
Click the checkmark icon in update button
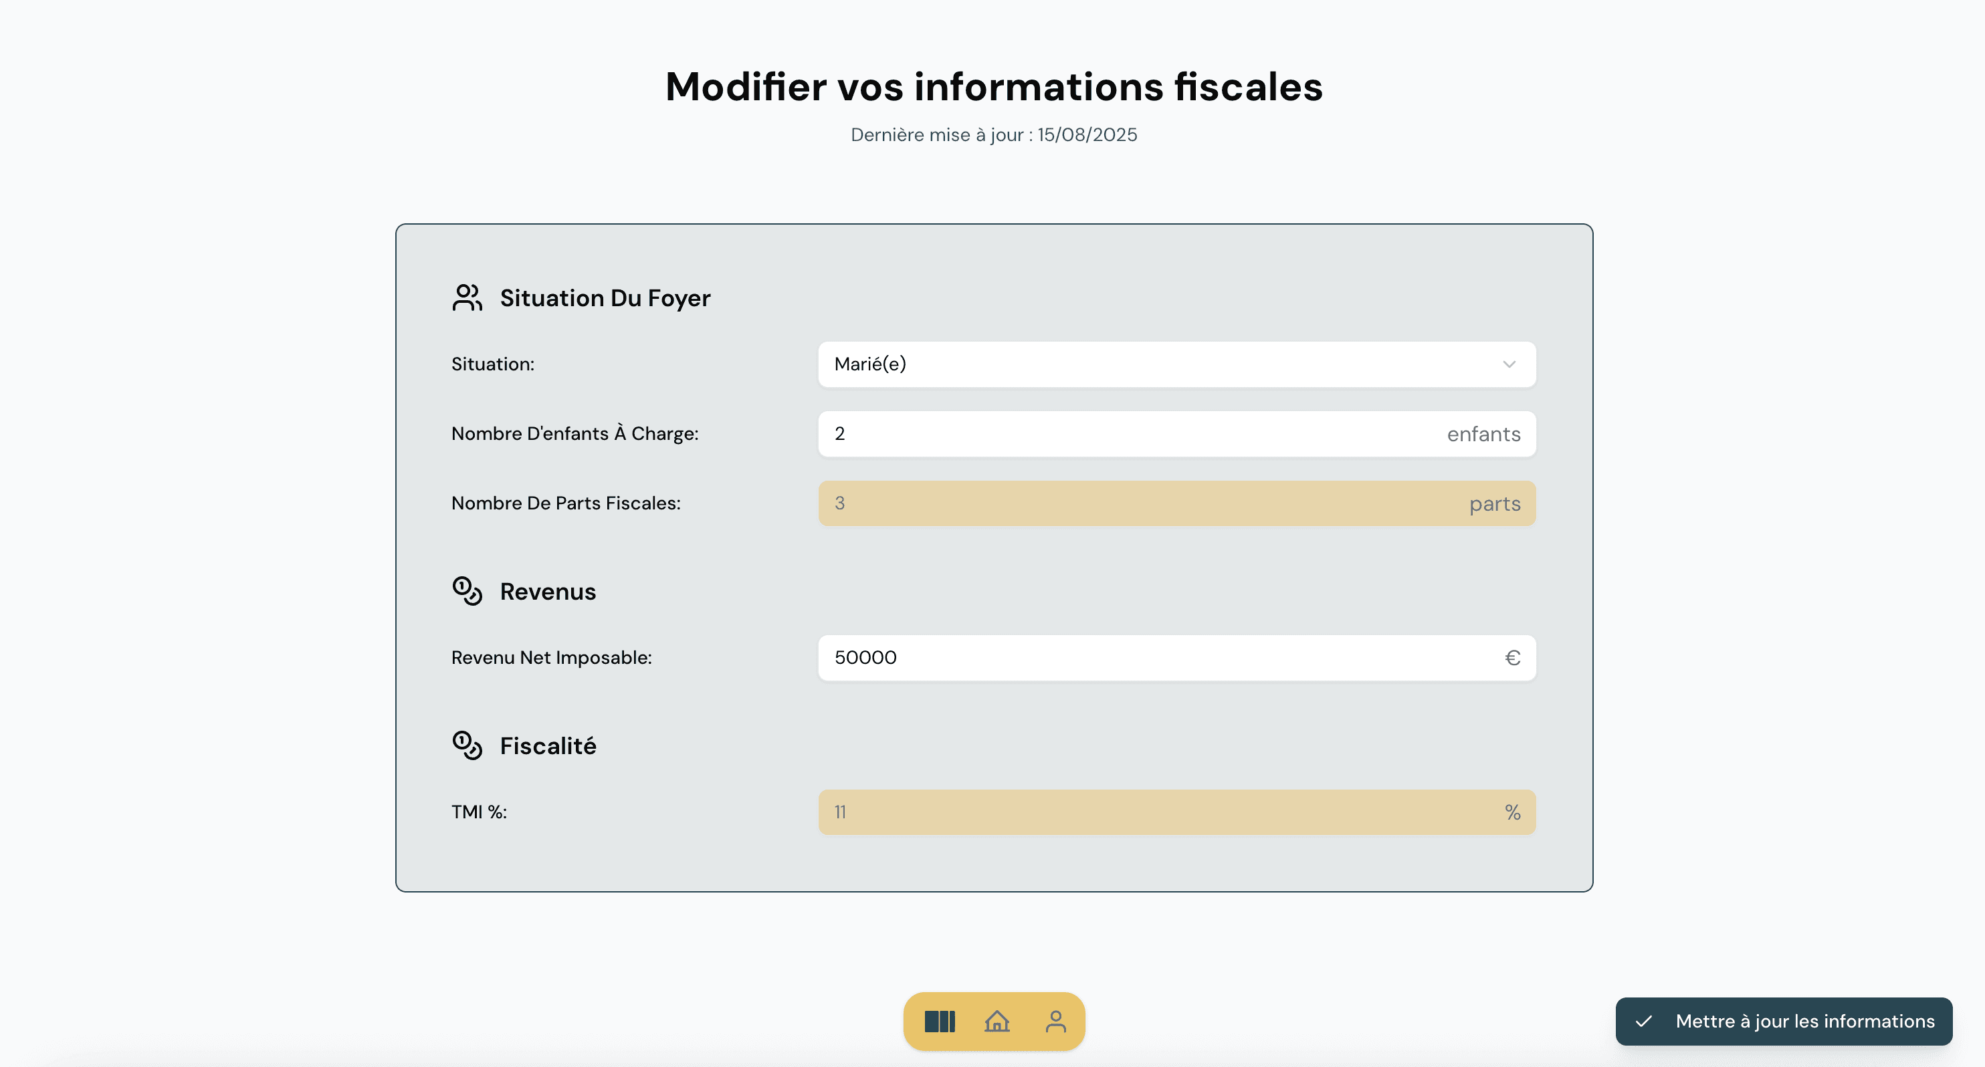point(1644,1021)
